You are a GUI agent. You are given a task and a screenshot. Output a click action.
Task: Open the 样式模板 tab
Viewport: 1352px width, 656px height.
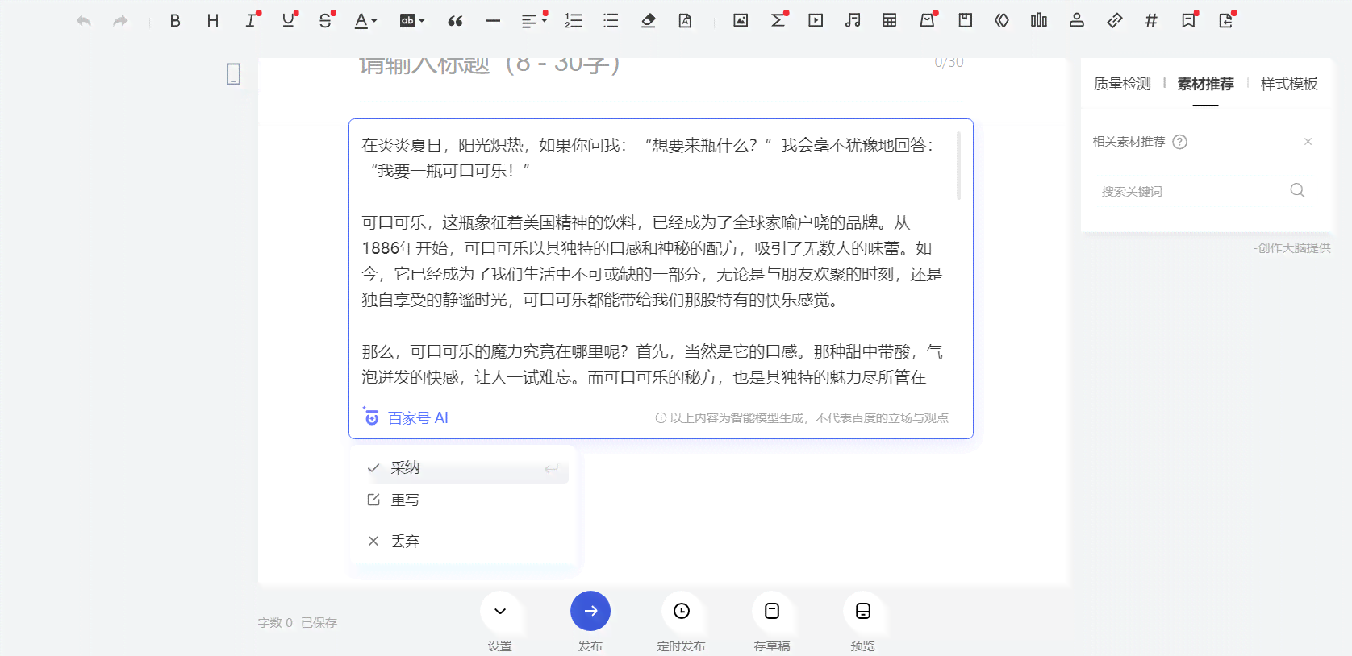1289,84
